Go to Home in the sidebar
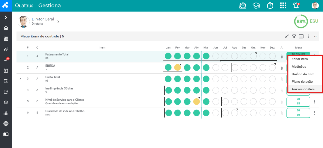Viewport: 323px width, 148px height. 6,28
